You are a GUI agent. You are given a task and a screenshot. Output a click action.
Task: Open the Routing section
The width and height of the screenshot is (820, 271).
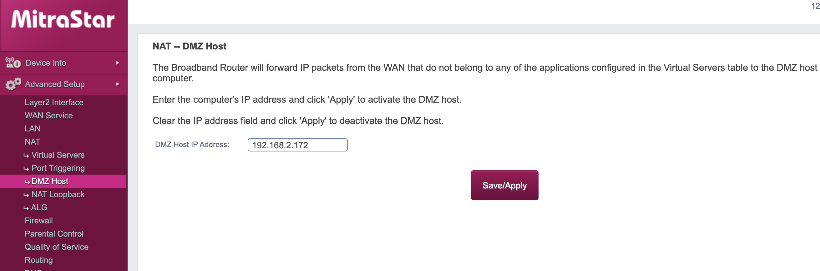pyautogui.click(x=39, y=260)
